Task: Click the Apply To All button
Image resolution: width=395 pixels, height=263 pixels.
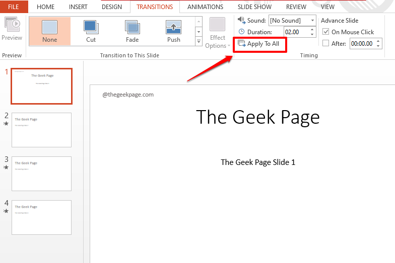Action: 259,44
